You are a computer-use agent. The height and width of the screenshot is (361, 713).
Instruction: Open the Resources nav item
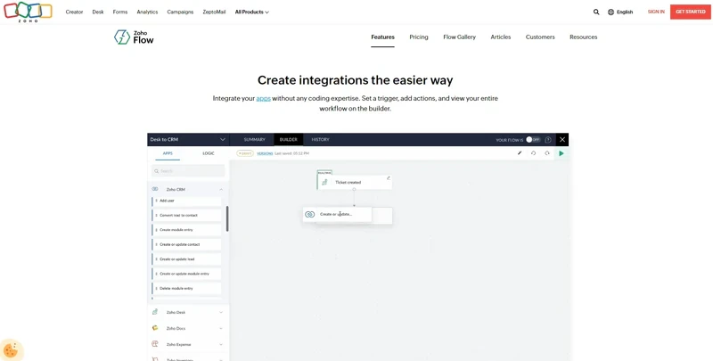coord(584,37)
